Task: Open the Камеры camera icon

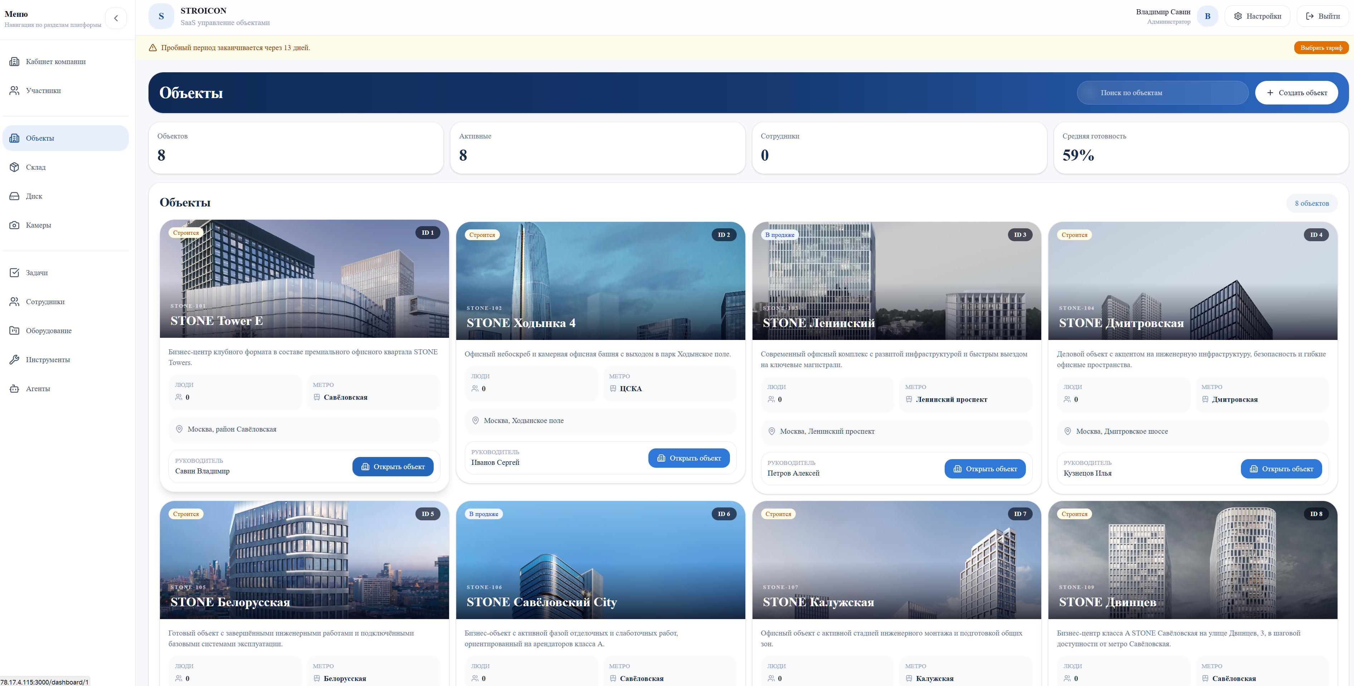Action: [x=15, y=225]
